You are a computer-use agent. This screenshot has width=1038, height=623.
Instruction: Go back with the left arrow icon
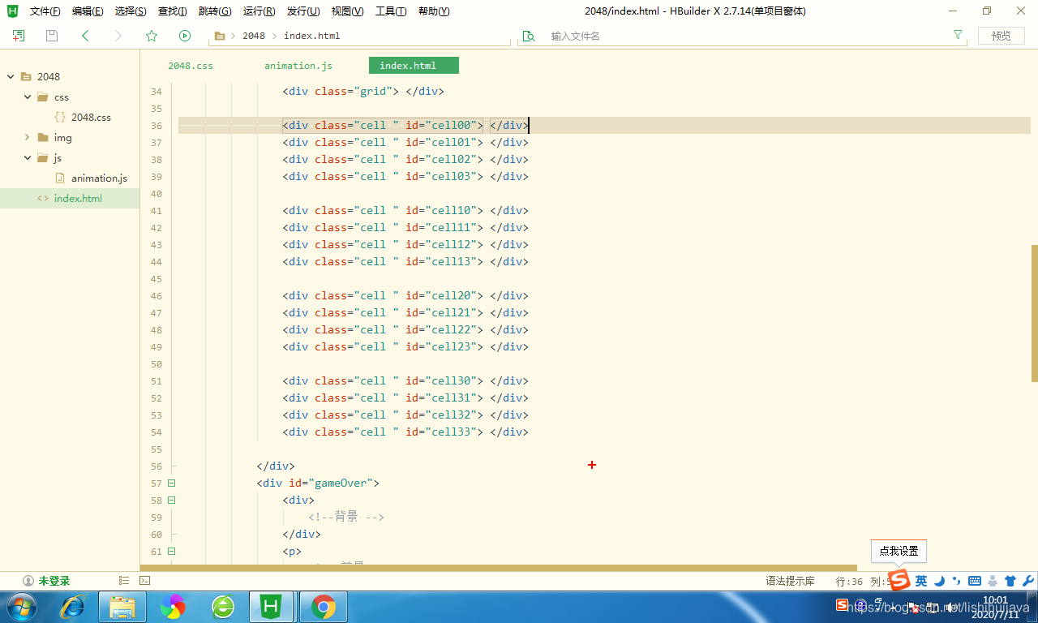click(x=85, y=36)
